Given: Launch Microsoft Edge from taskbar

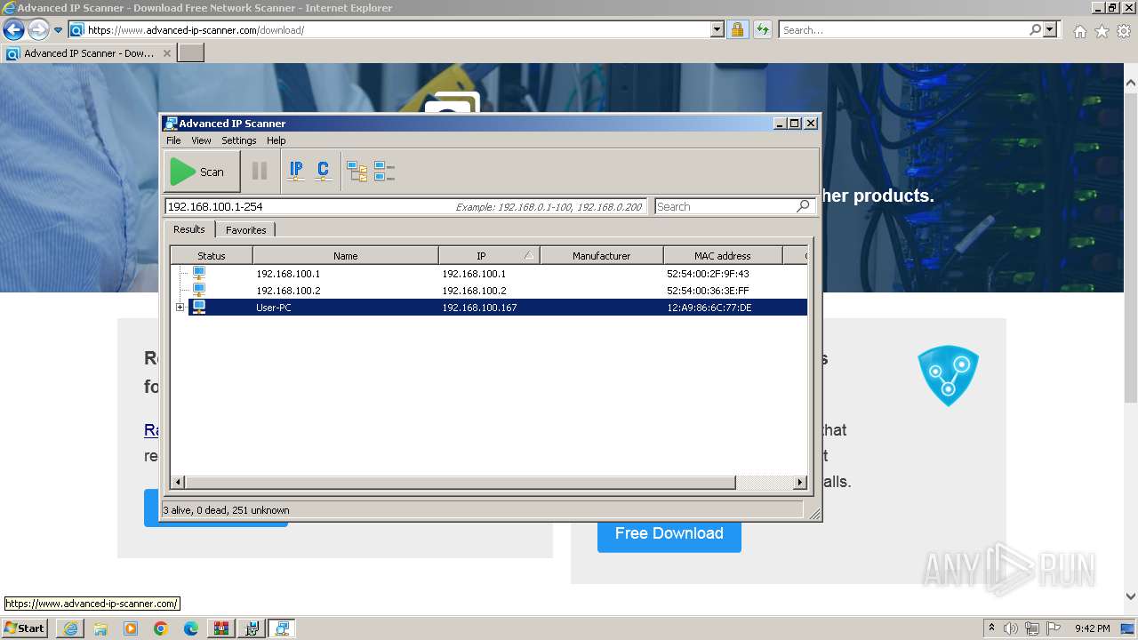Looking at the screenshot, I should 191,628.
